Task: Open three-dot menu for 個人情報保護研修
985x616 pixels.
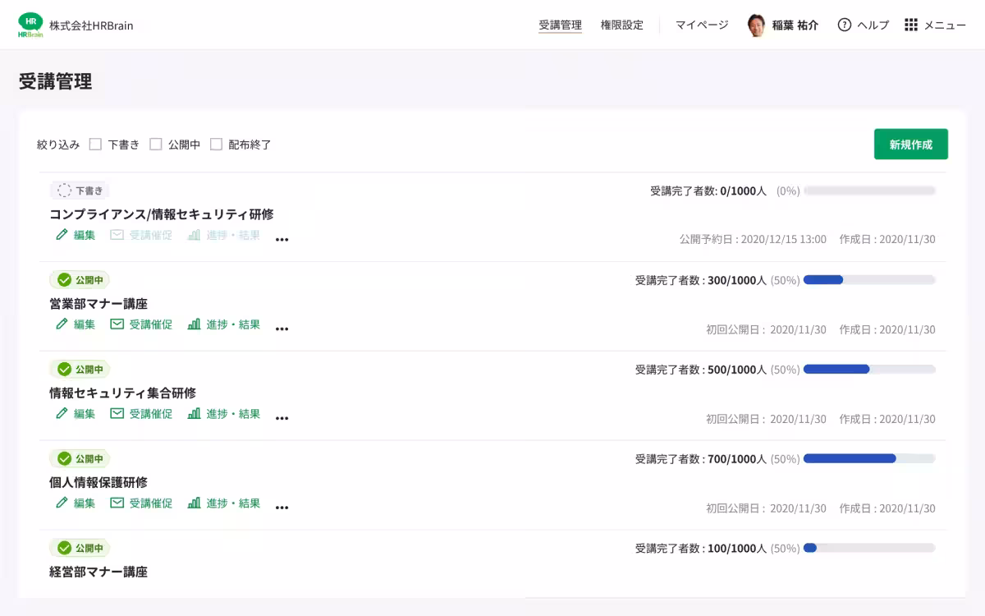Action: click(x=282, y=508)
